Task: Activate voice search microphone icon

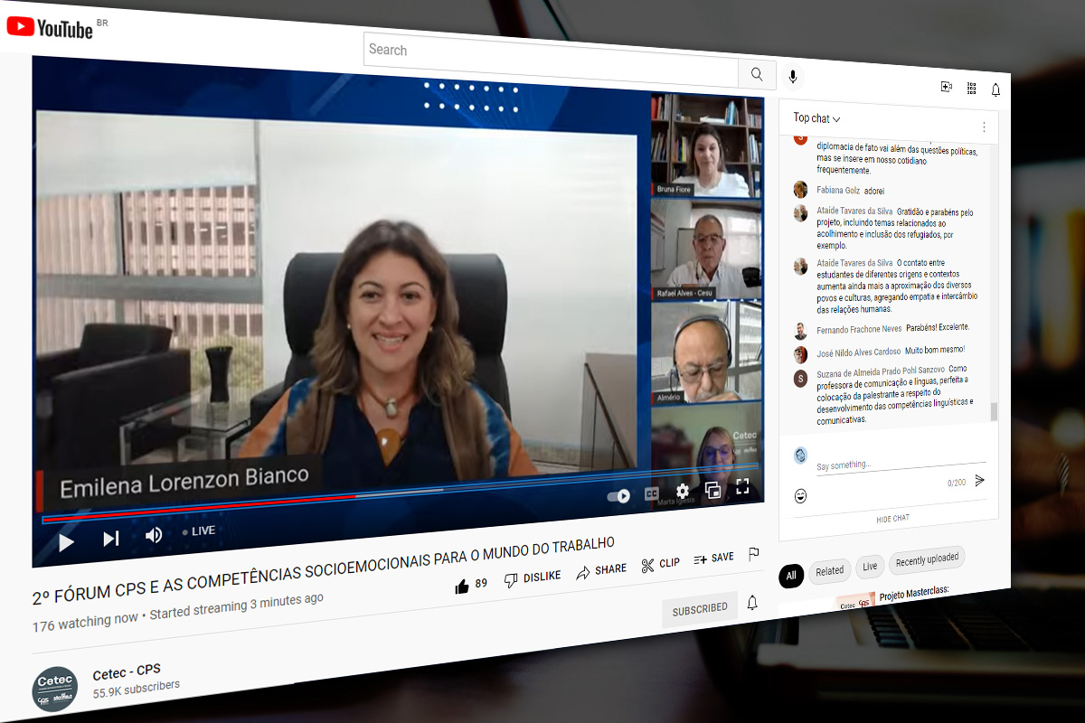Action: [793, 77]
